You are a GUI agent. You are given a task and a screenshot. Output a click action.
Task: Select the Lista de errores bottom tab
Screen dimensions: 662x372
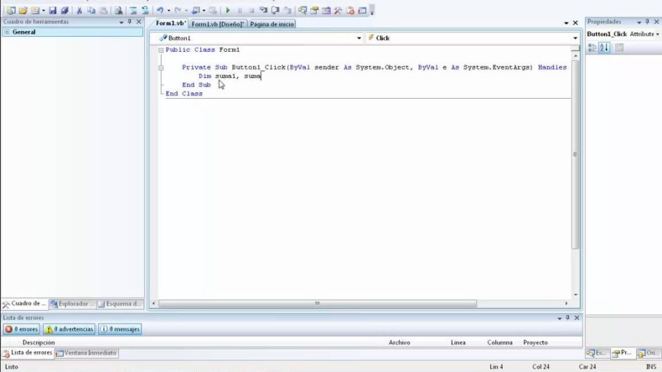click(x=27, y=353)
